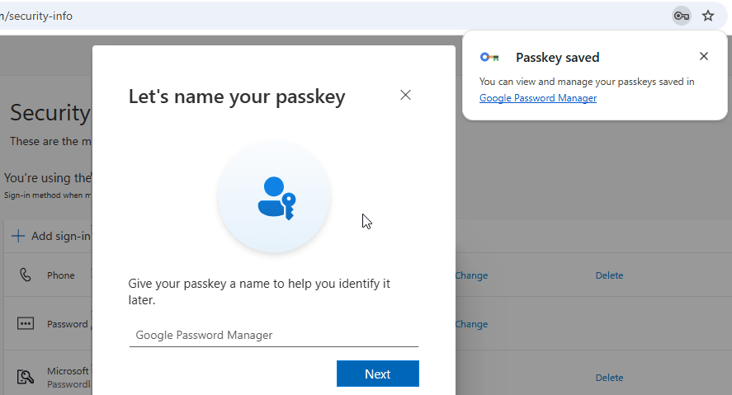Open the Google Password Manager link

pos(538,98)
